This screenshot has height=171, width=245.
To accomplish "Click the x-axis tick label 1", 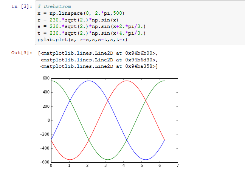I will coord(69,166).
